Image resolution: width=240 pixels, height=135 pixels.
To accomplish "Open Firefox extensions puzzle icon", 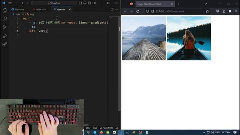I will click(x=223, y=11).
